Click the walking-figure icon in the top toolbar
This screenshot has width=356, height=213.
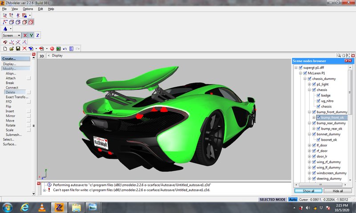18,16
